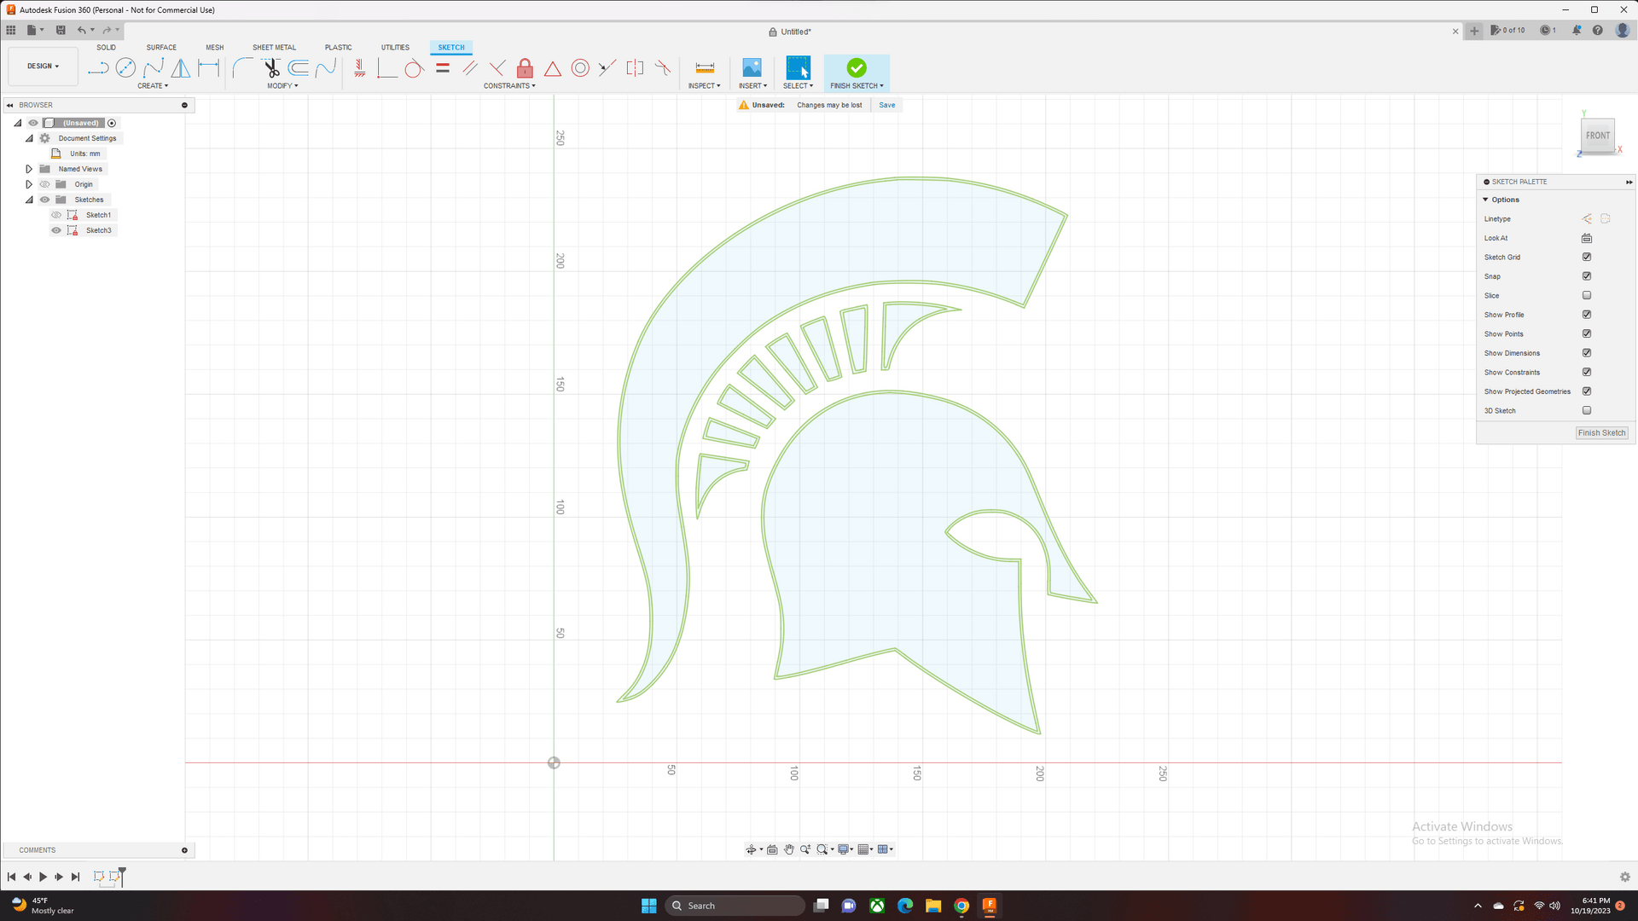This screenshot has width=1638, height=921.
Task: Open Google Chrome from the taskbar
Action: (x=961, y=906)
